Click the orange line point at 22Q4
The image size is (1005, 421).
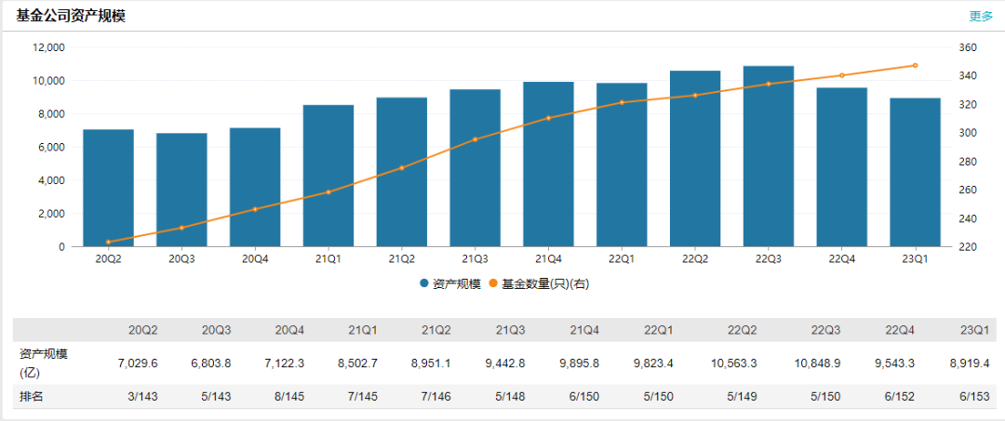pyautogui.click(x=841, y=75)
